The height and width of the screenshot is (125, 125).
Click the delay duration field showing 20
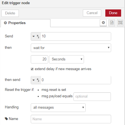tap(39, 59)
